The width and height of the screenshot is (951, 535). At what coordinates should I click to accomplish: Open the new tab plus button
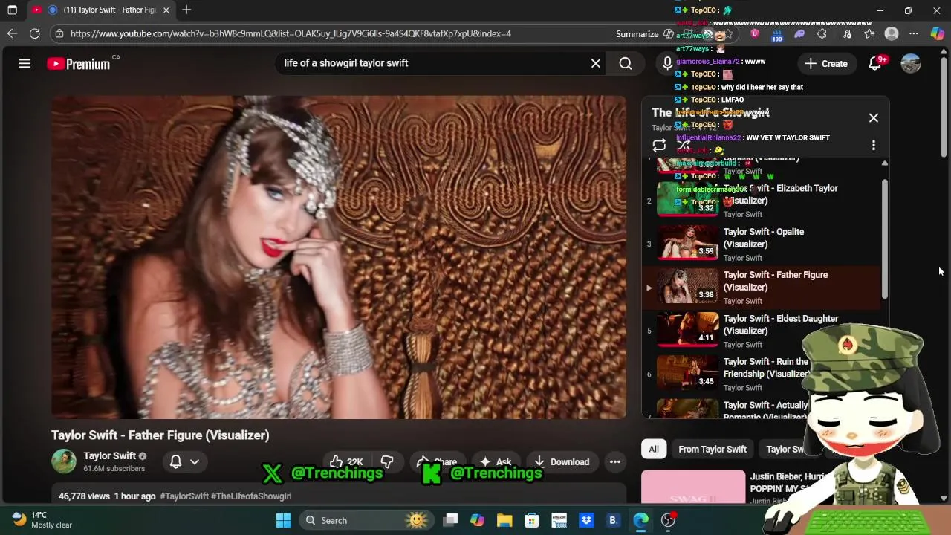click(186, 10)
